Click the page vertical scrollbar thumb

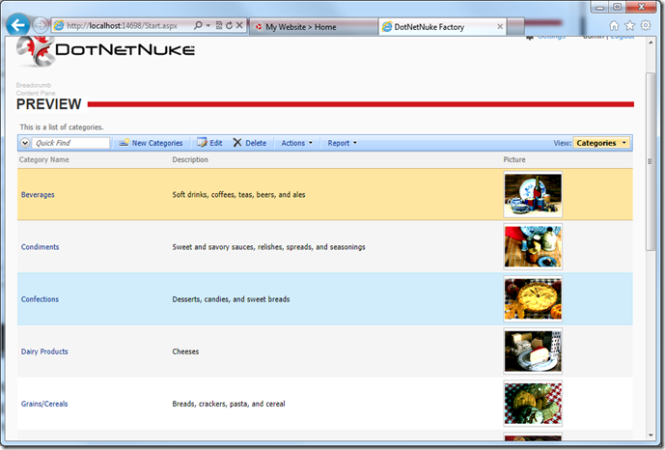click(x=651, y=161)
